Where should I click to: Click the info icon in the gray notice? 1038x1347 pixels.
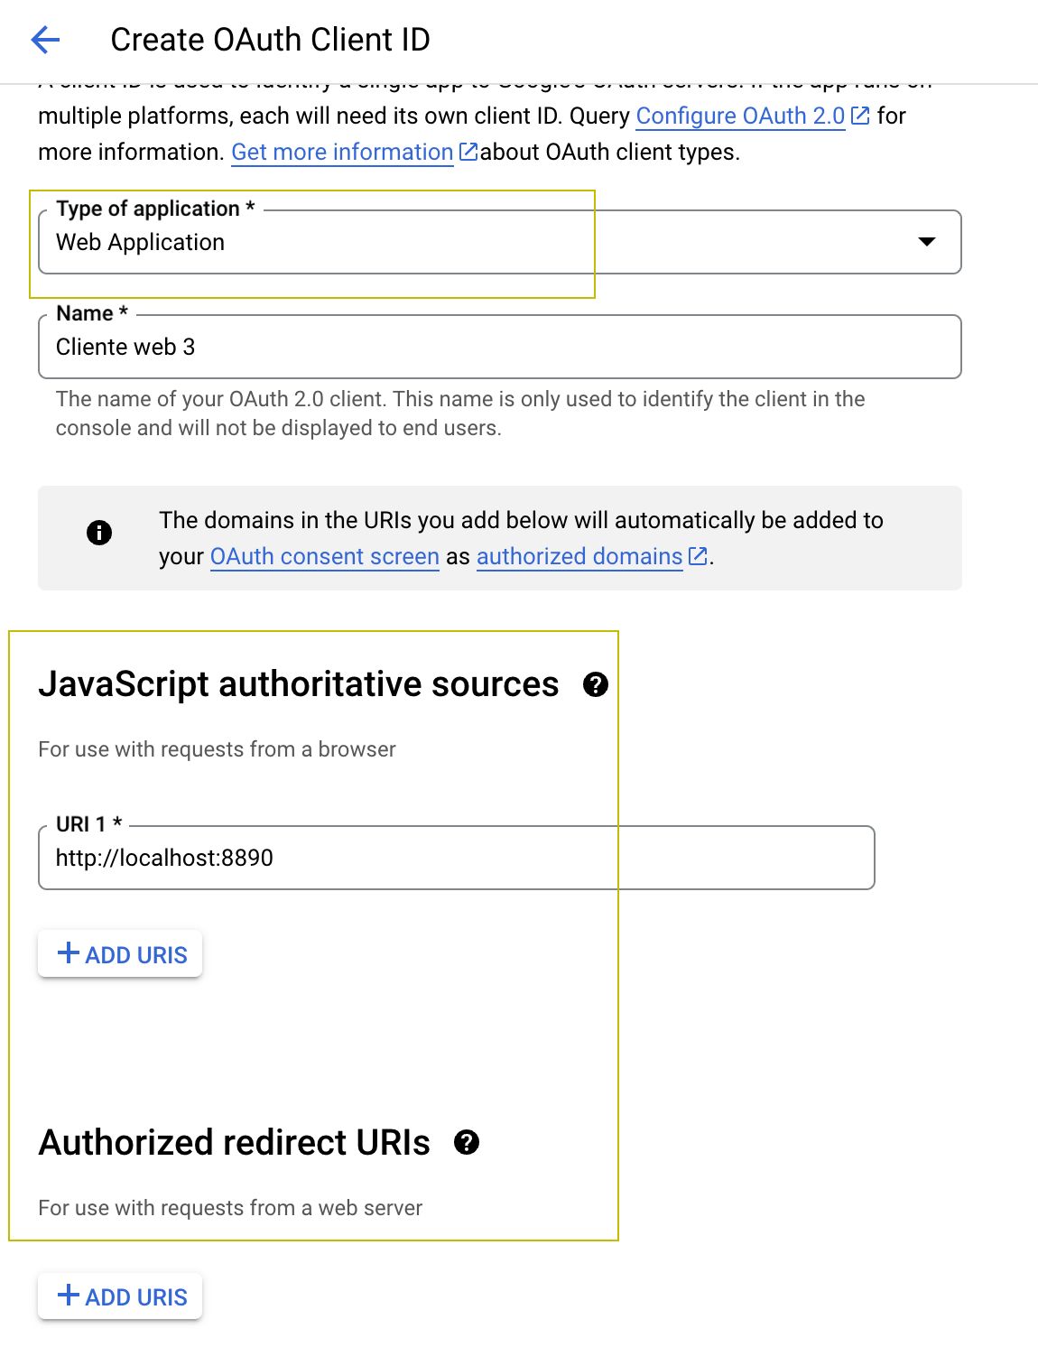tap(99, 533)
